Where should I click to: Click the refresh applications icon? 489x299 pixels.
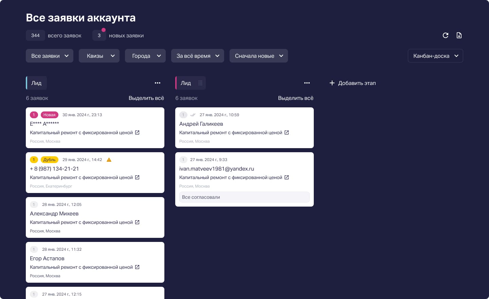coord(445,35)
